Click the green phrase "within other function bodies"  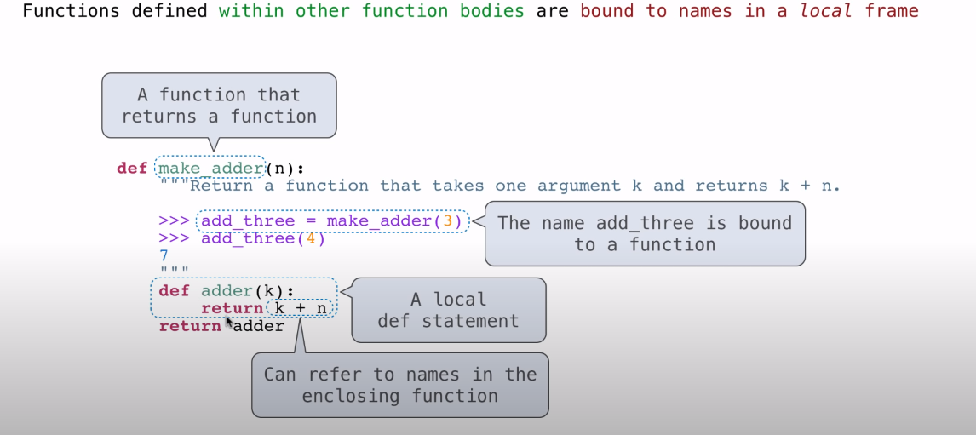[x=372, y=11]
